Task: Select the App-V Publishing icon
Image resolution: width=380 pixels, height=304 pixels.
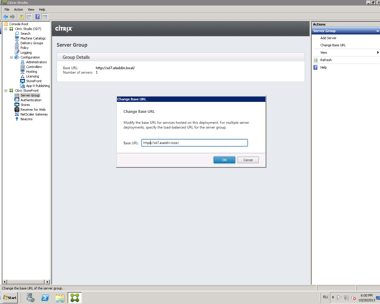Action: click(23, 86)
